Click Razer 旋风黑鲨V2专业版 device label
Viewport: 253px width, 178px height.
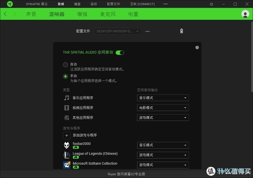pyautogui.click(x=126, y=174)
